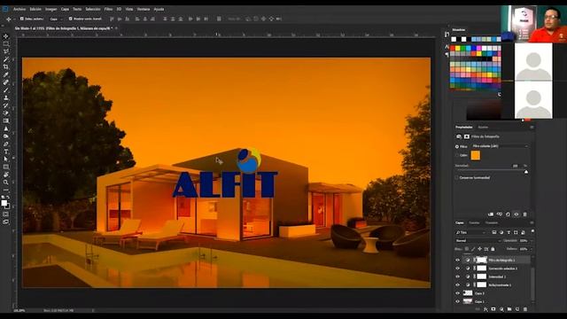The width and height of the screenshot is (567, 319).
Task: Click the Densidad slider handle
Action: click(526, 172)
